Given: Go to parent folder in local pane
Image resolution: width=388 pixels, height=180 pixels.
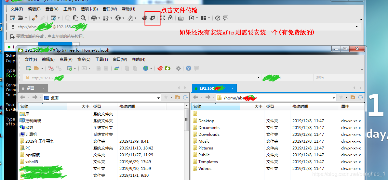Looking at the screenshot, I should tap(178, 97).
